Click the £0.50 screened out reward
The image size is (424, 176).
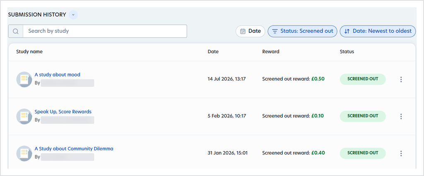[x=318, y=79]
